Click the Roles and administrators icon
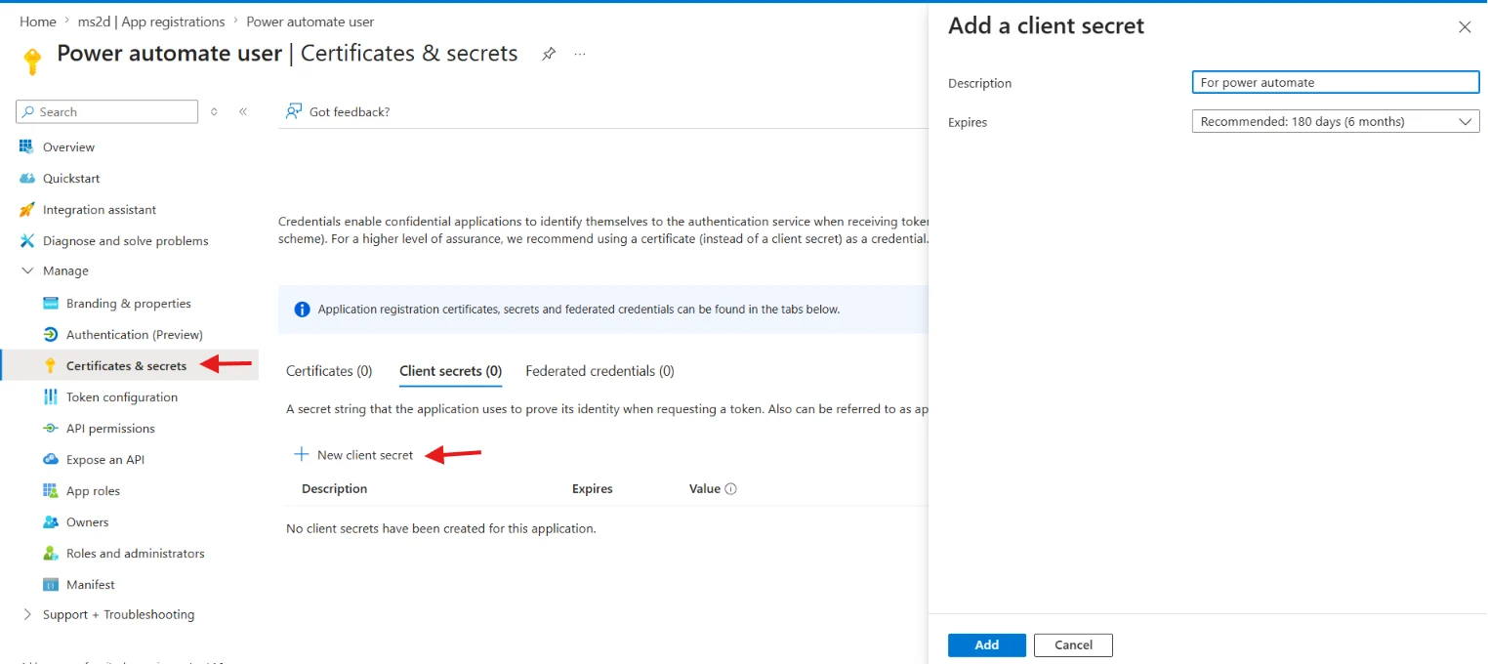Image resolution: width=1488 pixels, height=665 pixels. 51,554
